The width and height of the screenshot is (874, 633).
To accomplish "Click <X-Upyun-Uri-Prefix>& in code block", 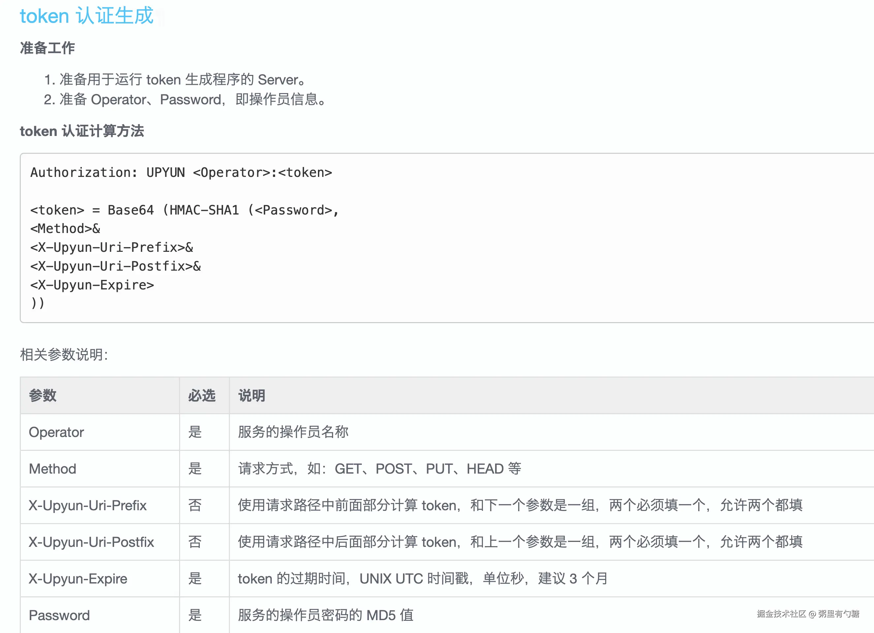I will pyautogui.click(x=112, y=248).
